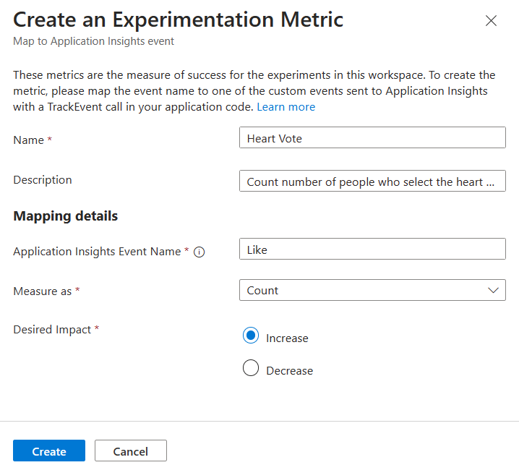
Task: Focus the Description text box
Action: point(372,182)
